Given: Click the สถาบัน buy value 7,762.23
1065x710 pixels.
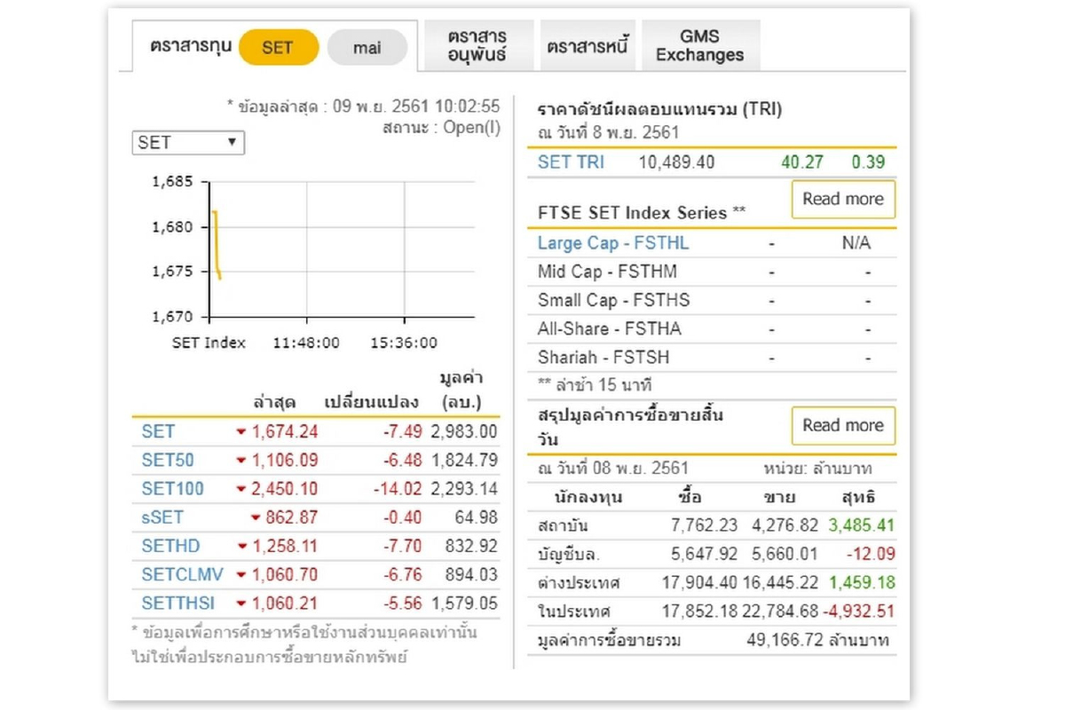Looking at the screenshot, I should [x=705, y=526].
